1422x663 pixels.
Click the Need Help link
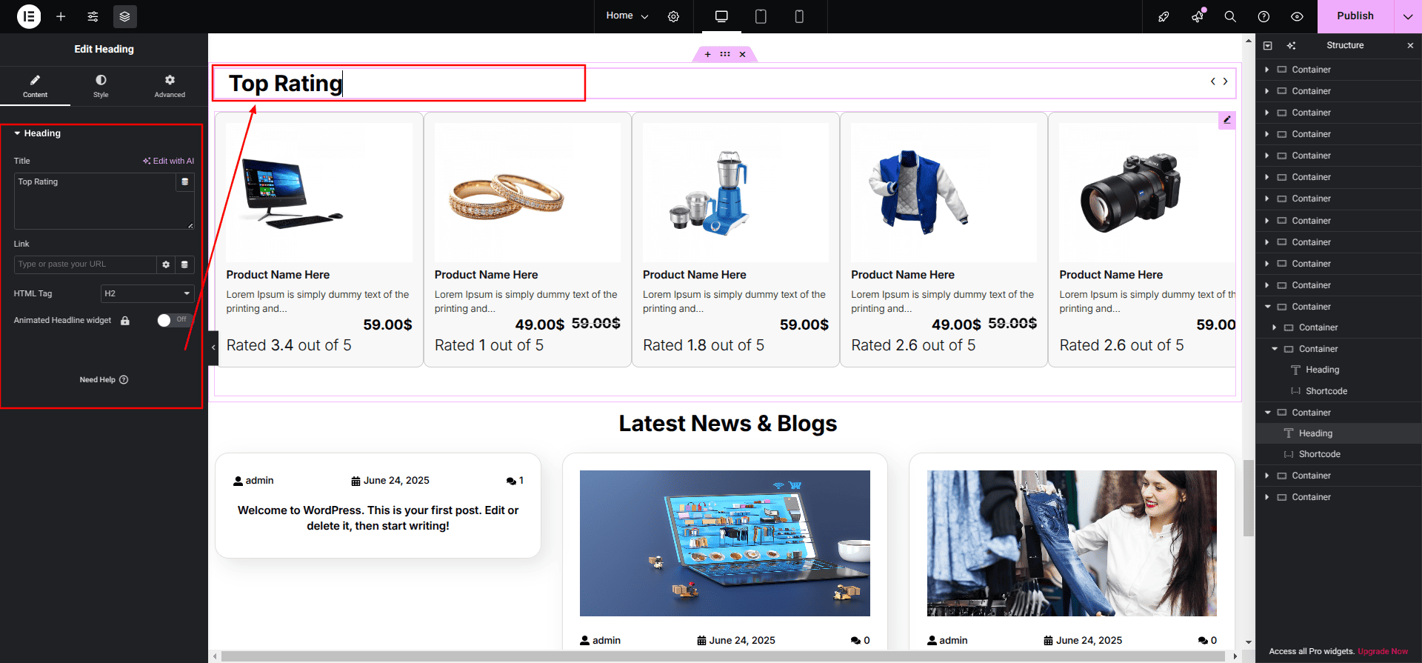tap(104, 380)
